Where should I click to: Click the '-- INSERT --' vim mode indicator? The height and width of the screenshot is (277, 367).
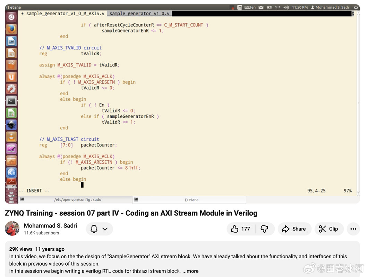point(34,191)
